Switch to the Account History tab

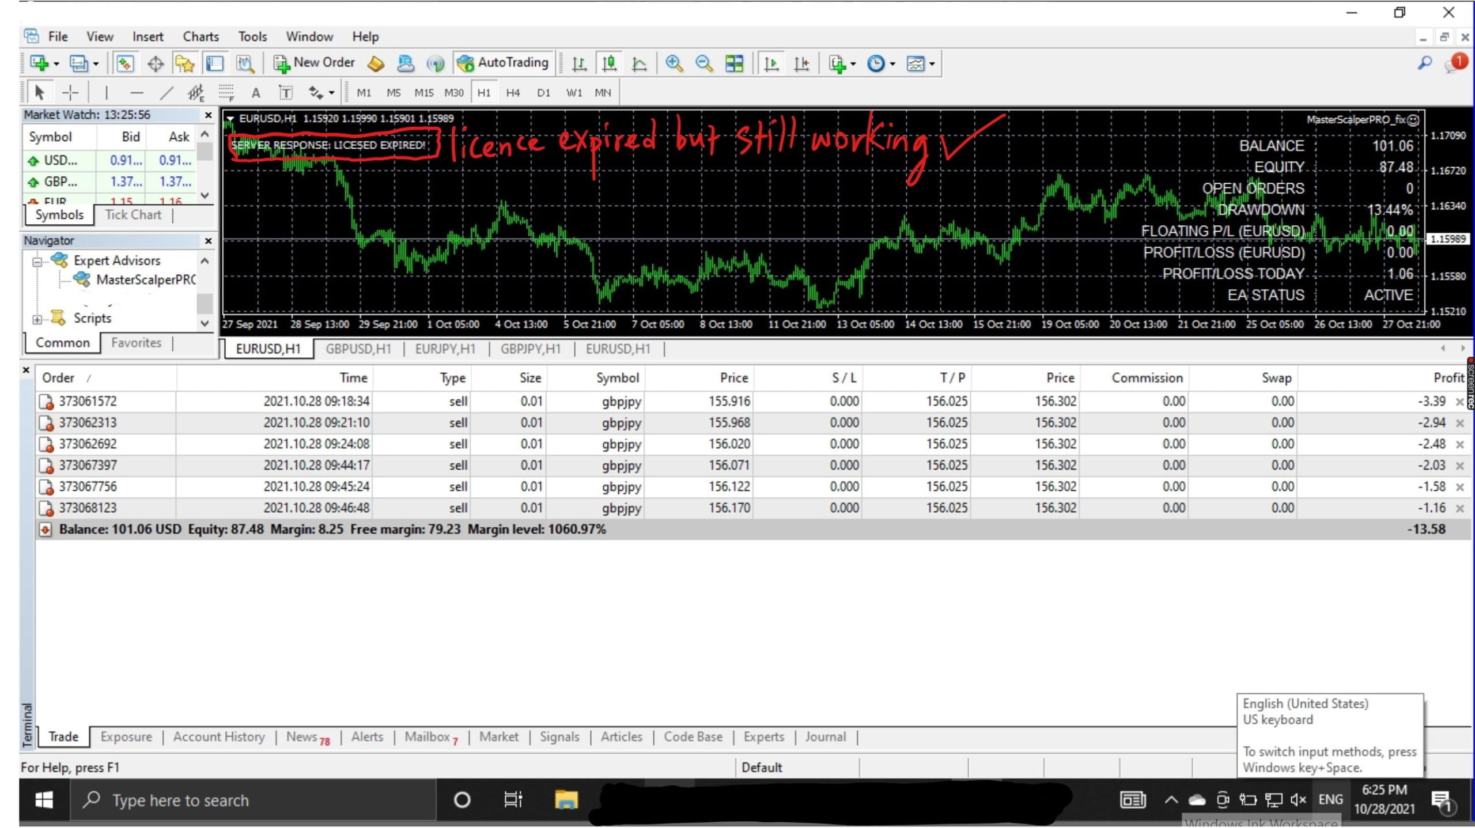(x=219, y=736)
